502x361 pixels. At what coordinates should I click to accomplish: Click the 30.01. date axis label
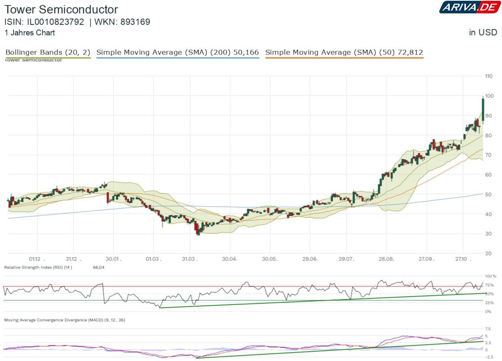pyautogui.click(x=114, y=259)
